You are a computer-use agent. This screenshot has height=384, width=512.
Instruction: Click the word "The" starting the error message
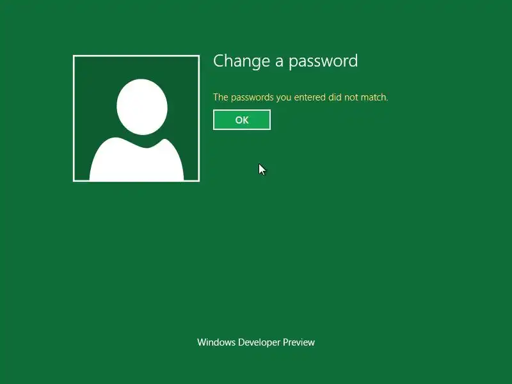pyautogui.click(x=220, y=97)
